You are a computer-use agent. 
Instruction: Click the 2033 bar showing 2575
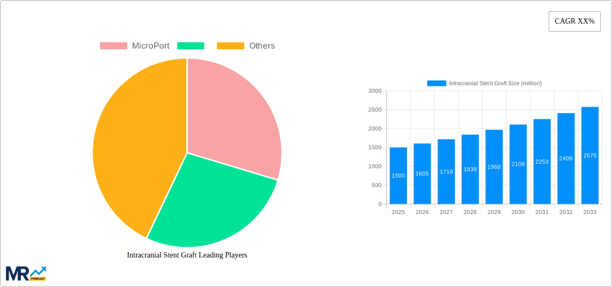point(589,156)
